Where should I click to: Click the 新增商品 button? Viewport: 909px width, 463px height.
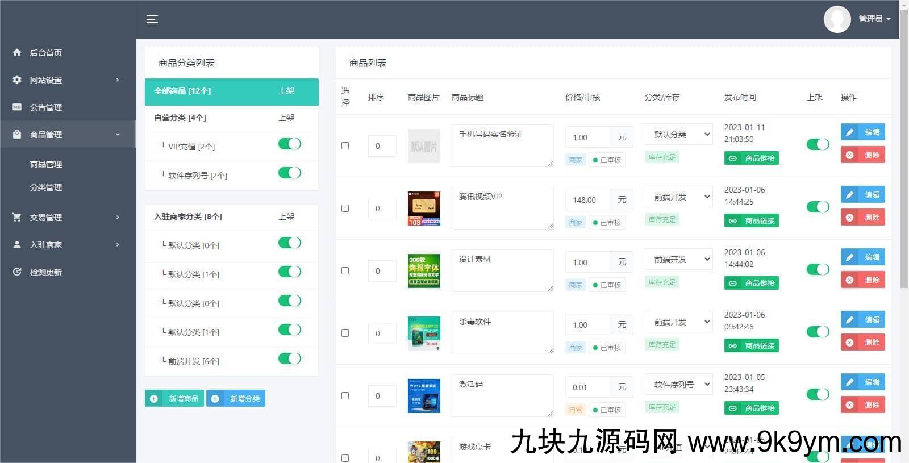click(x=174, y=399)
